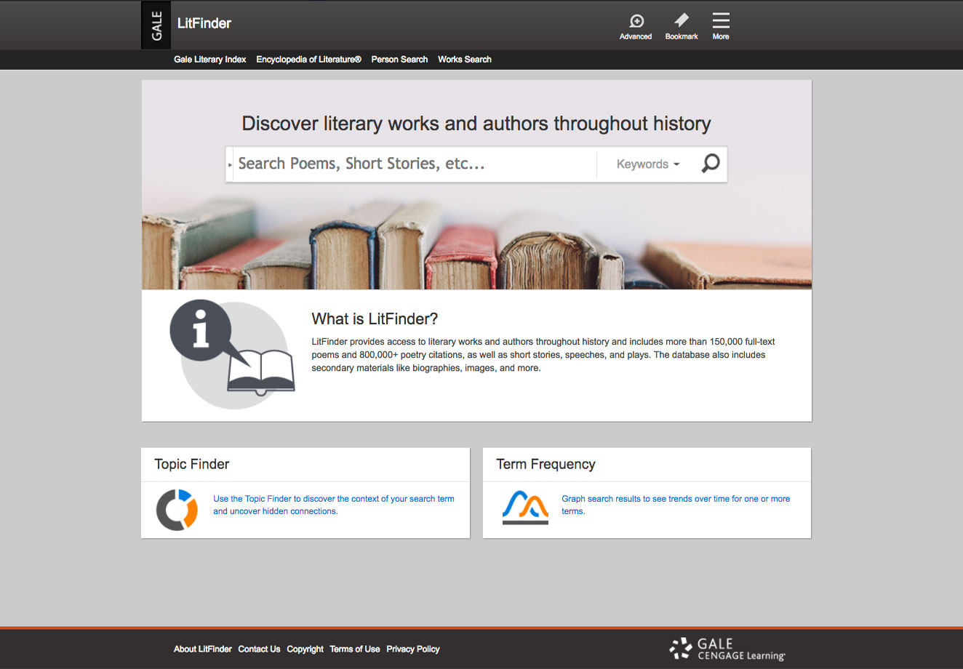Open Privacy Policy footer link

(413, 649)
